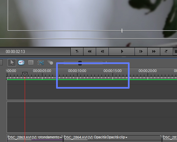
Task: Go to previous edit point
Action: coord(77,52)
